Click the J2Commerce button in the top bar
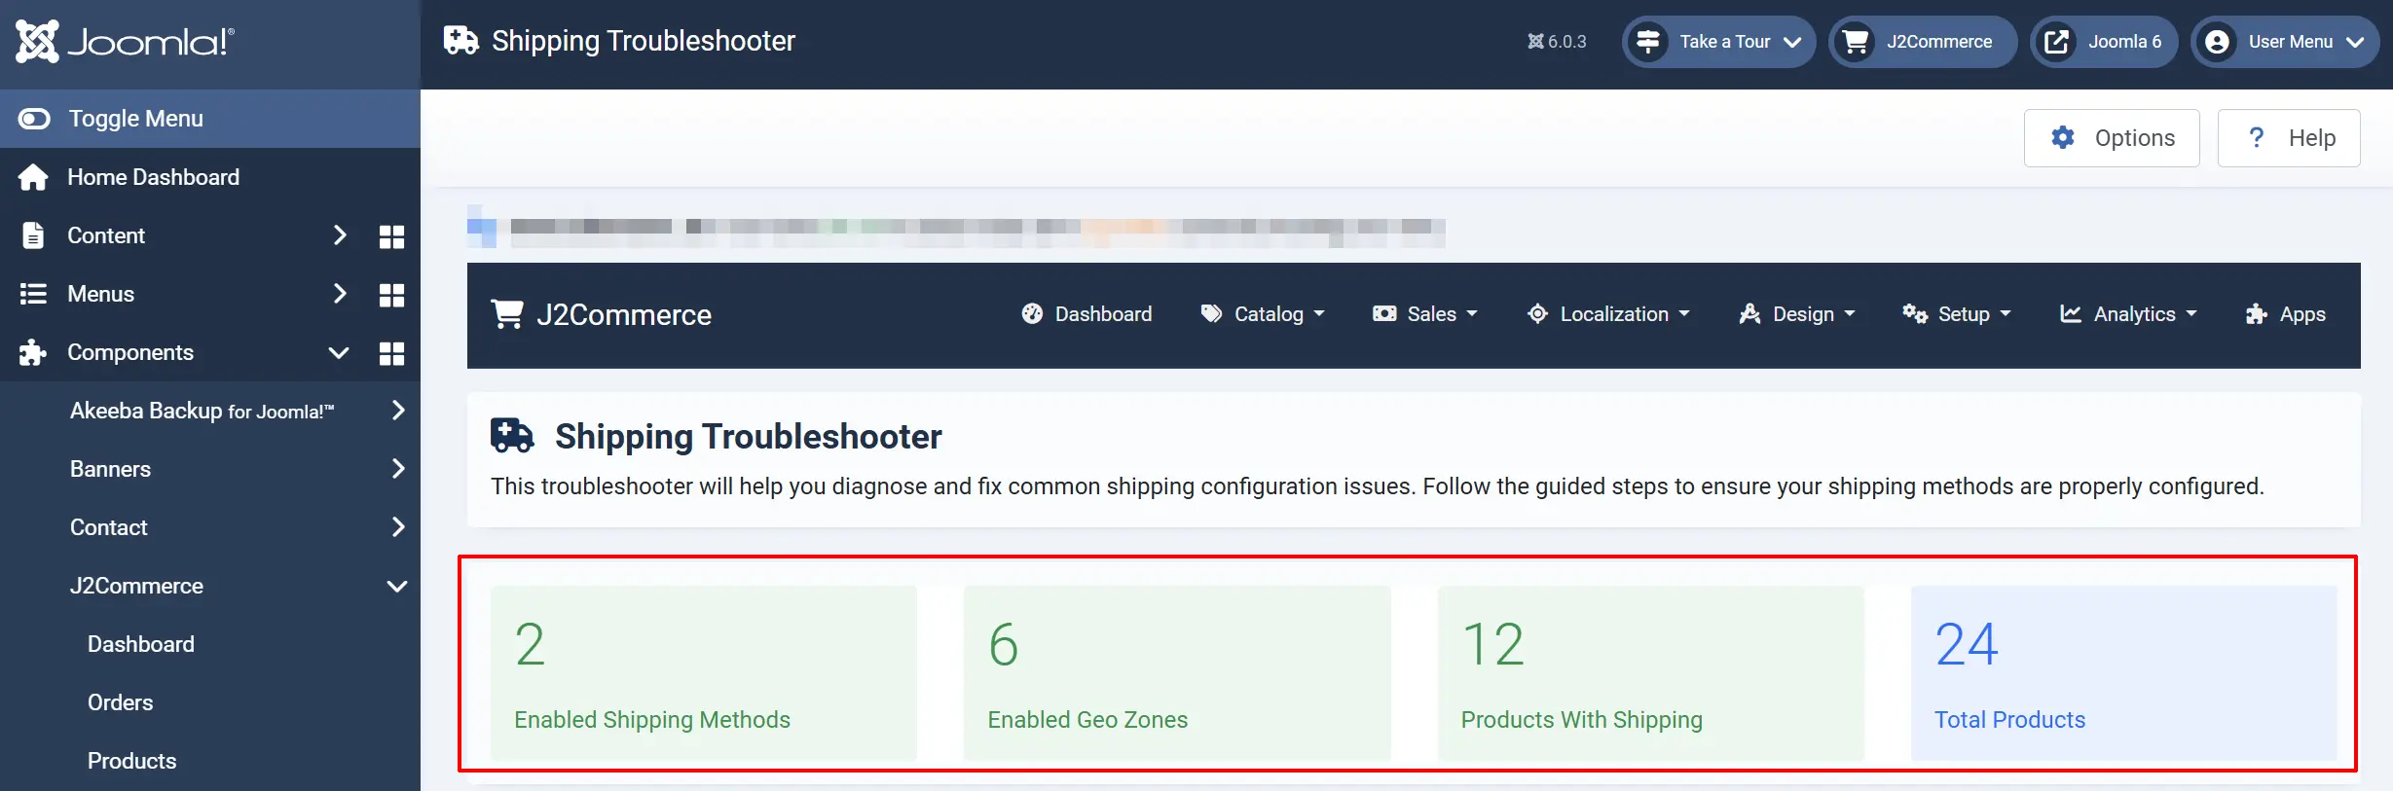Viewport: 2393px width, 791px height. pyautogui.click(x=1923, y=42)
